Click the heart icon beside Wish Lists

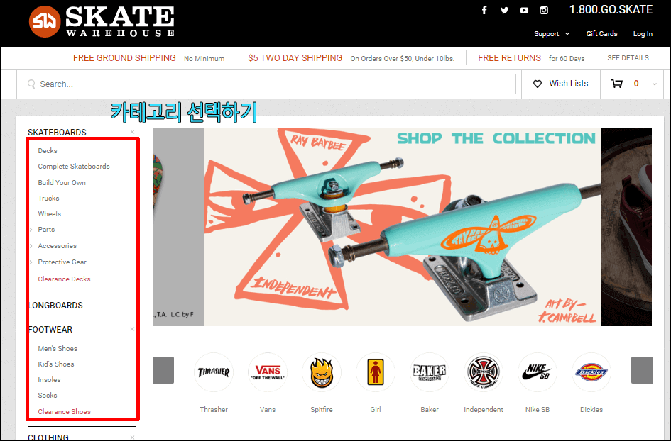click(538, 84)
